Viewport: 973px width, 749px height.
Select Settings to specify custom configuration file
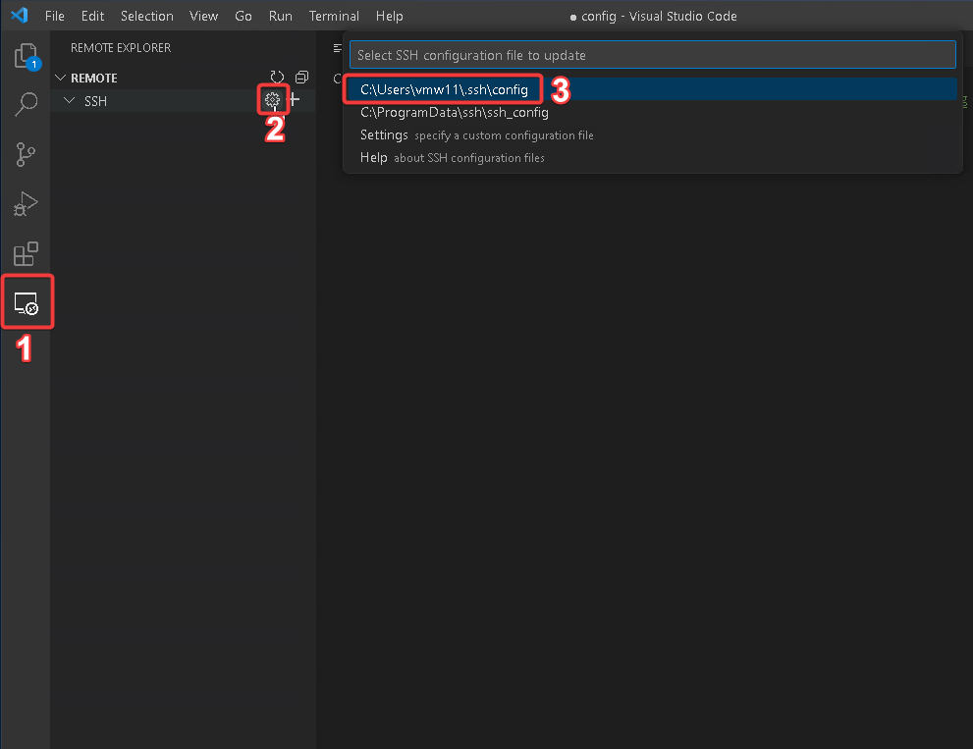652,135
